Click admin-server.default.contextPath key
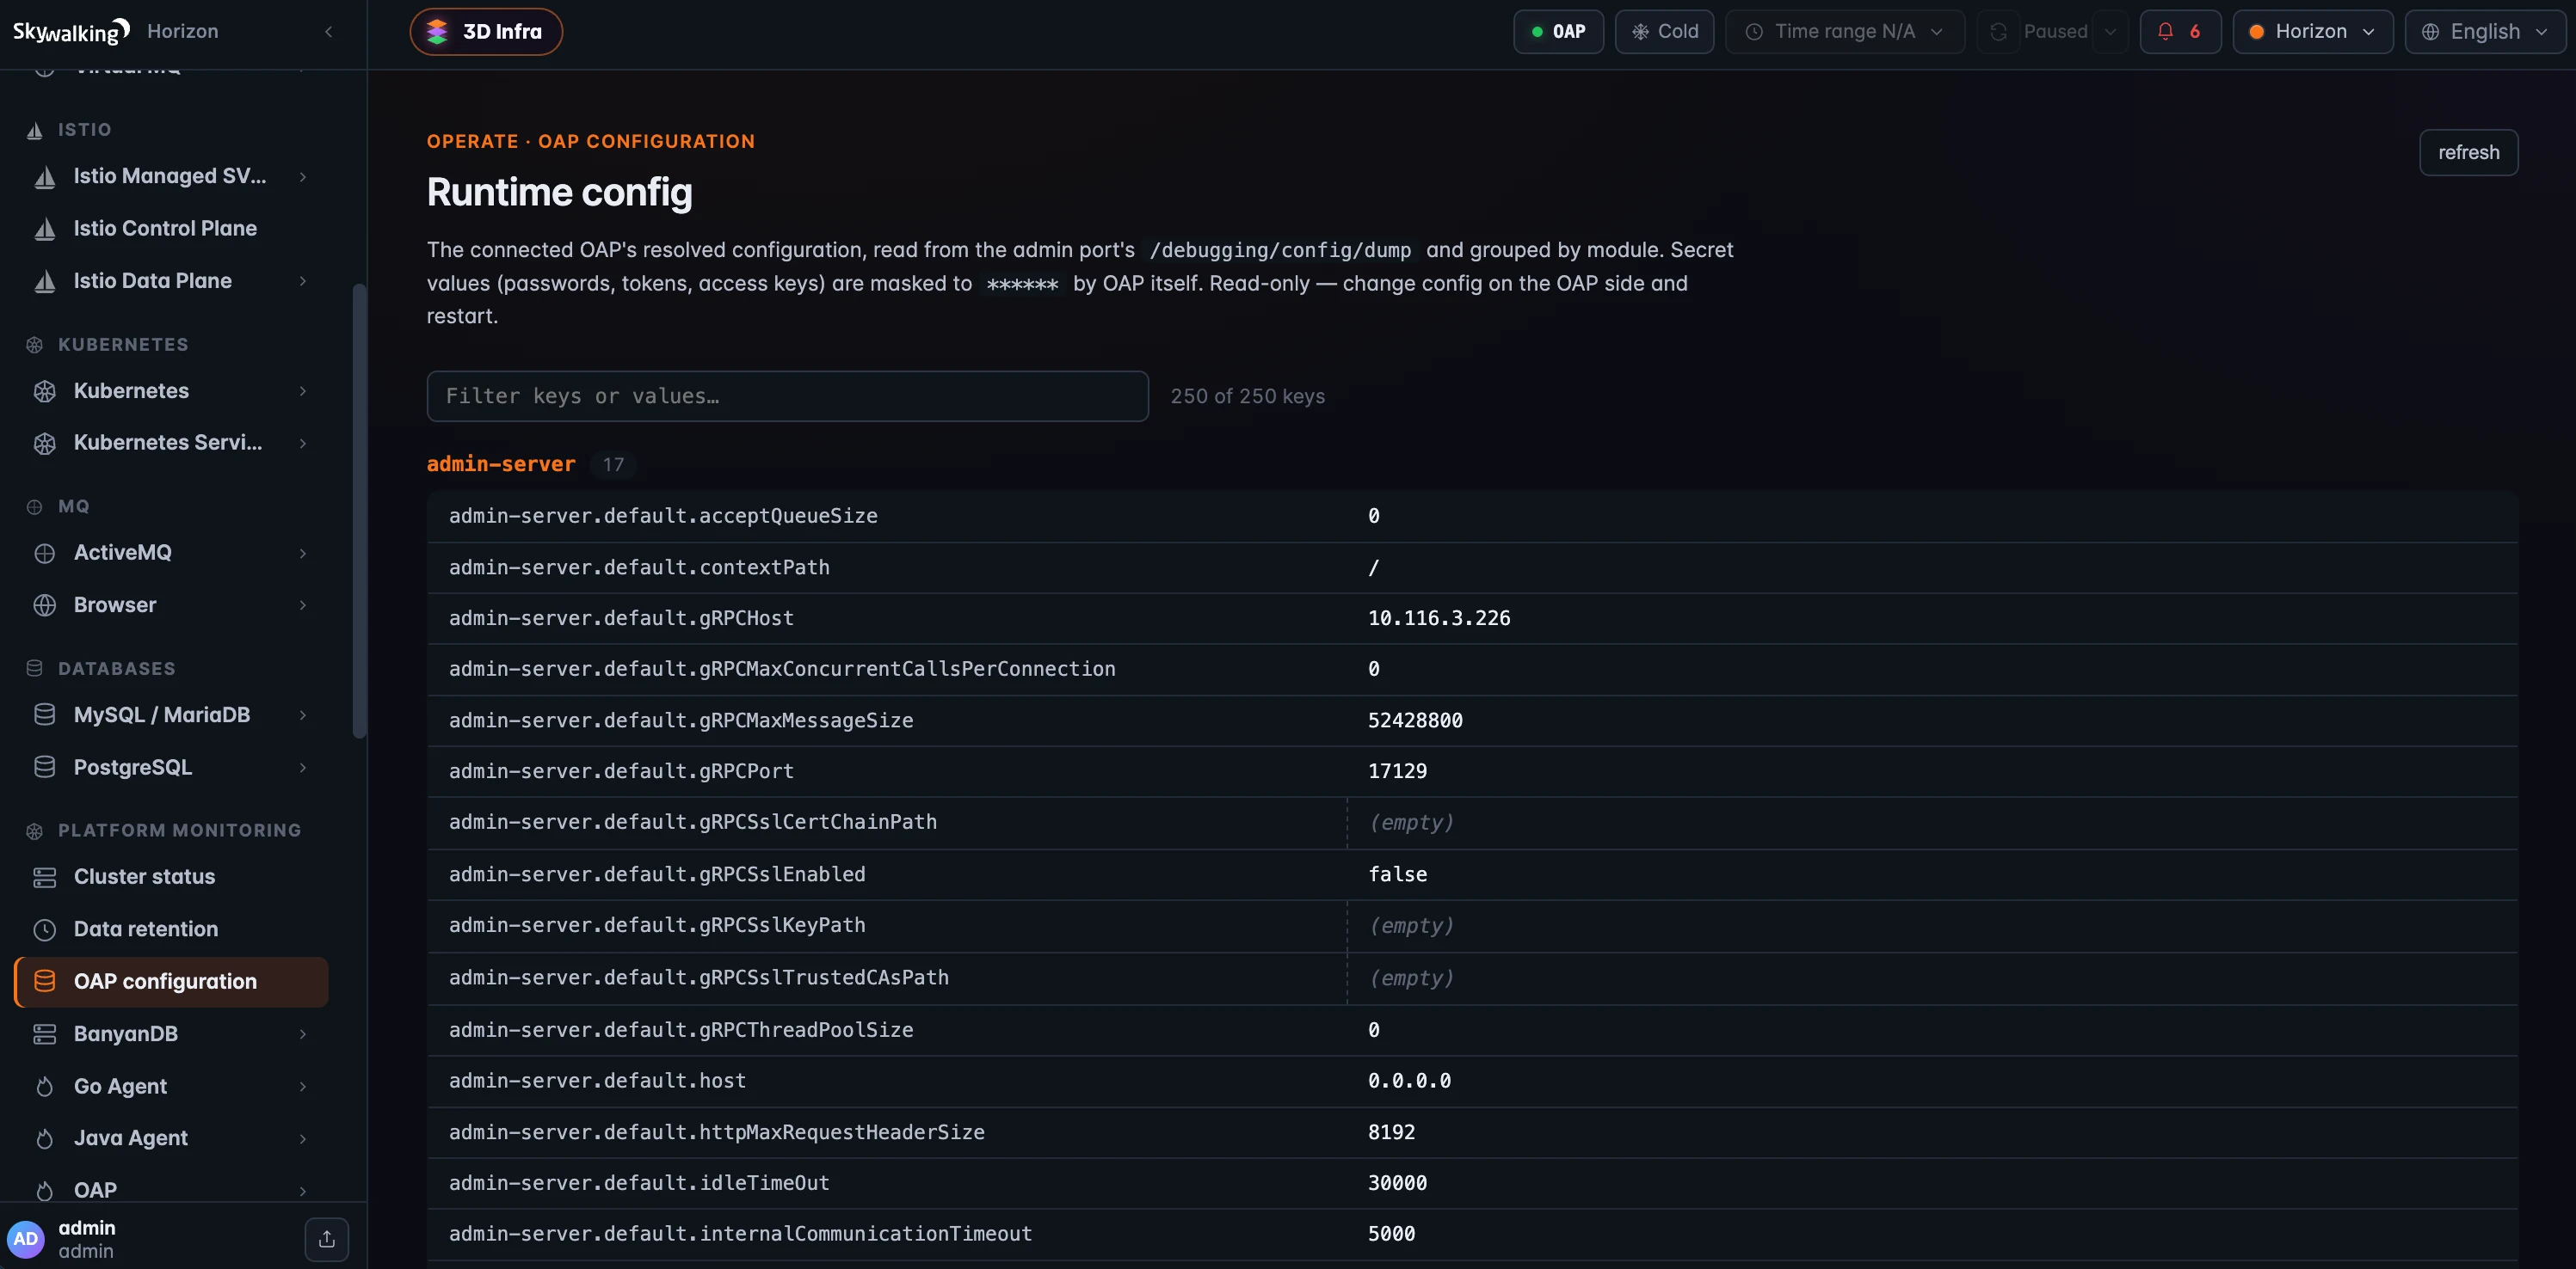 [639, 567]
